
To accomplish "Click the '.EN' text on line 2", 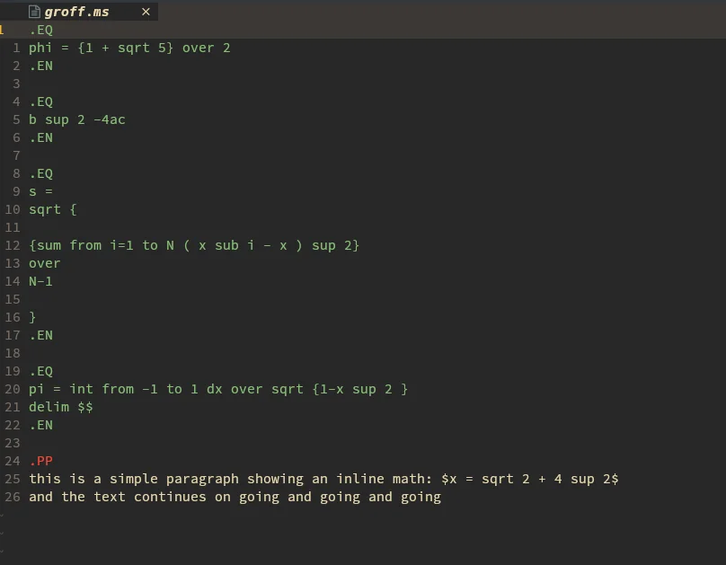I will point(40,66).
